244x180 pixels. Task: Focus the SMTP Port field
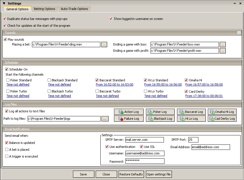click(x=193, y=140)
